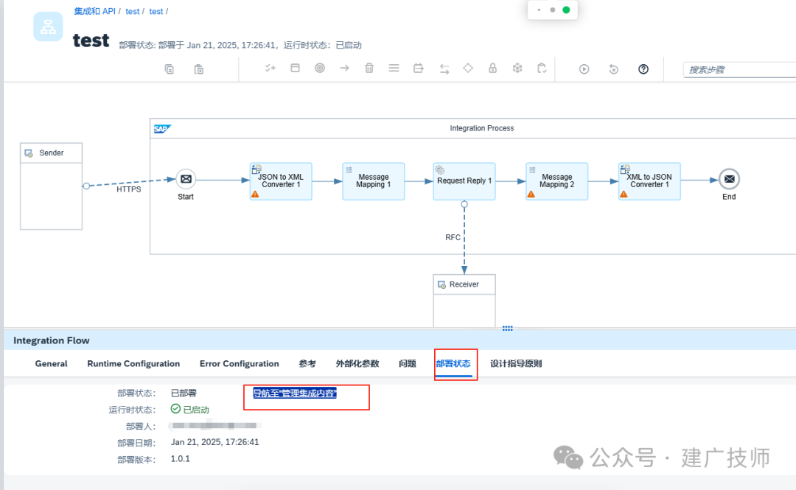Click the deployed version 1.0.1
Image resolution: width=796 pixels, height=490 pixels.
[x=181, y=458]
